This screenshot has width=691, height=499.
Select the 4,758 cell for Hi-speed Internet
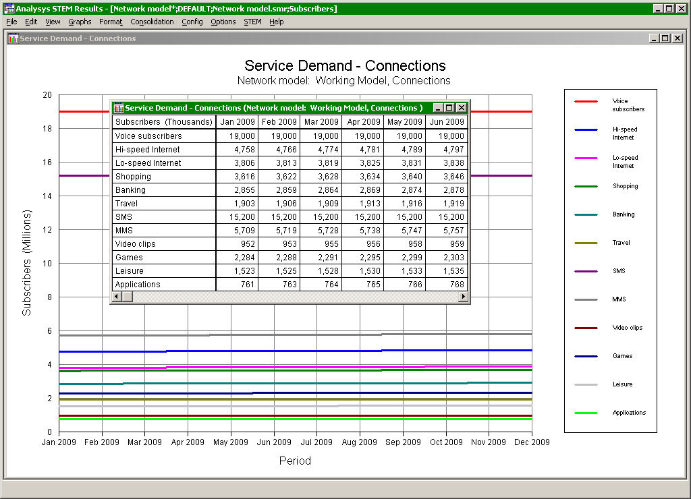click(237, 150)
